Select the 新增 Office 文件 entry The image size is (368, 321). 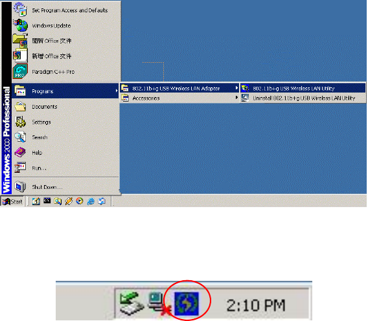[66, 56]
